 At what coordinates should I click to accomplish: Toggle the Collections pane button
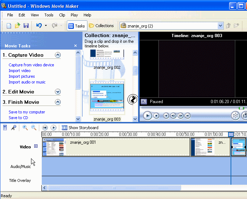pyautogui.click(x=101, y=26)
